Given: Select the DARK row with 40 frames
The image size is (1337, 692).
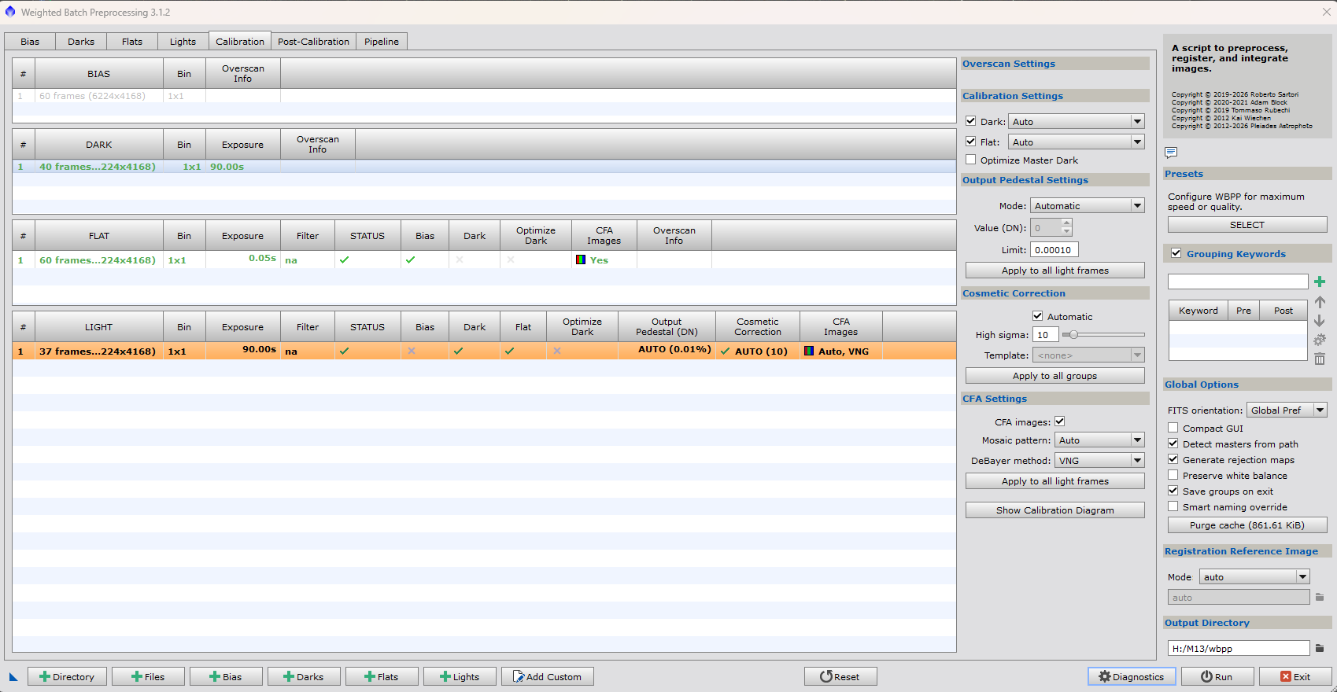Looking at the screenshot, I should 484,167.
